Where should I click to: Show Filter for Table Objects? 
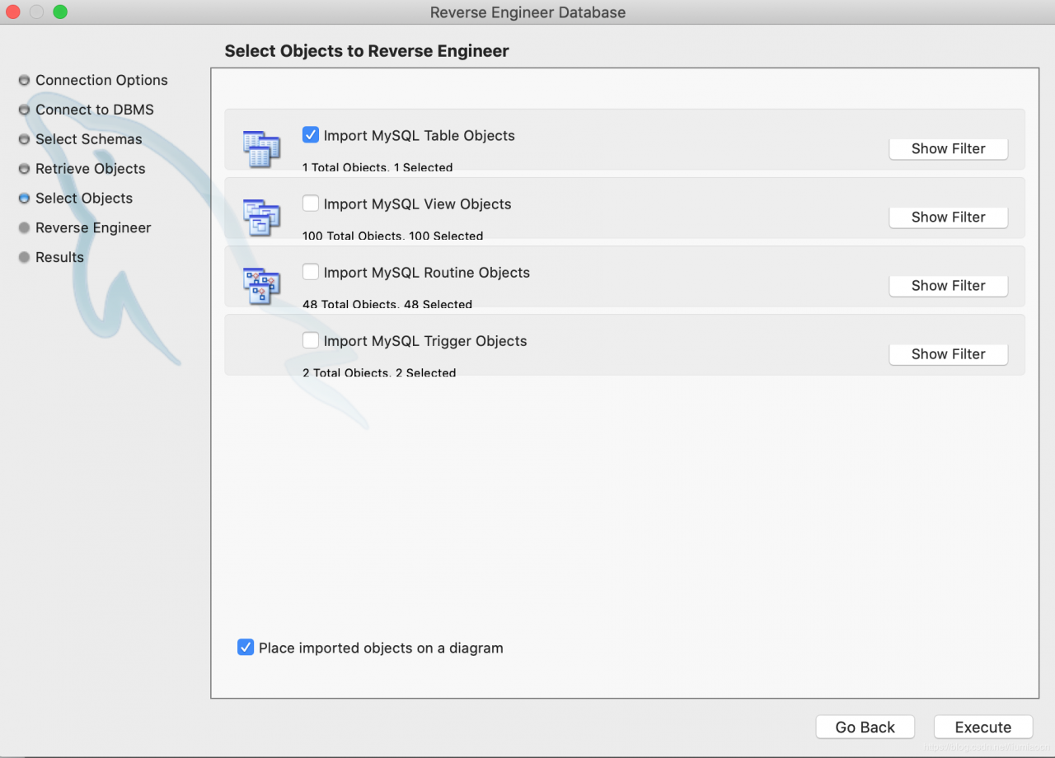tap(949, 149)
